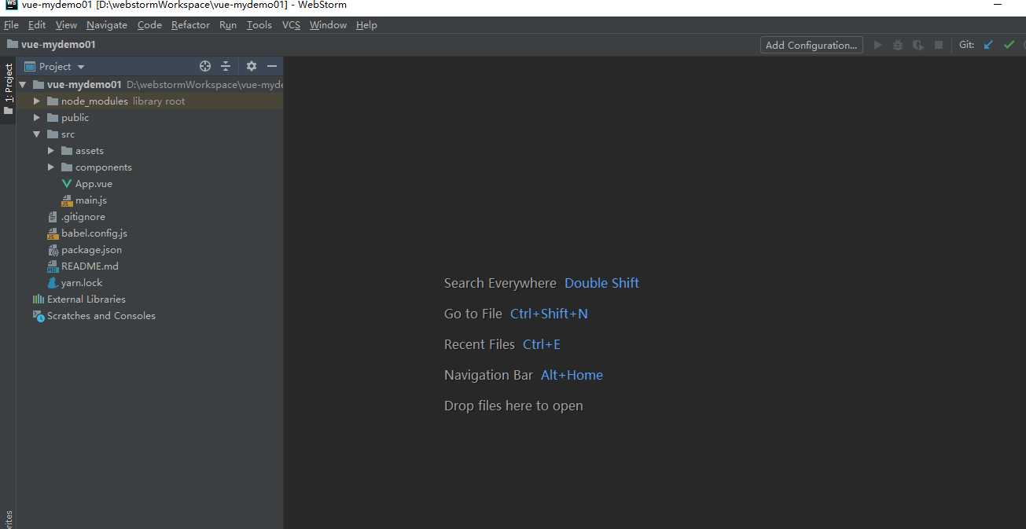This screenshot has width=1026, height=529.
Task: Click Git Update Project blue arrow
Action: pyautogui.click(x=989, y=45)
